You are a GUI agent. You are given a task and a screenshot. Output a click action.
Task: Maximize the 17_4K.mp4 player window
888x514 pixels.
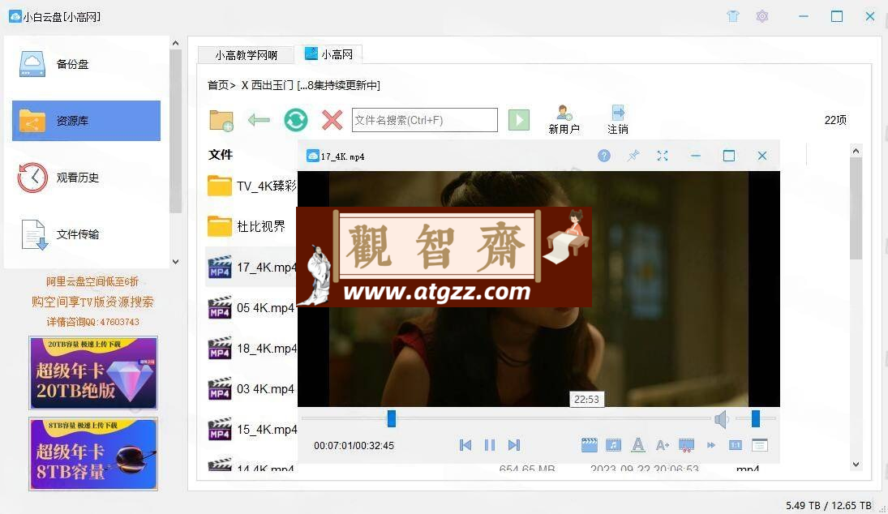[729, 156]
